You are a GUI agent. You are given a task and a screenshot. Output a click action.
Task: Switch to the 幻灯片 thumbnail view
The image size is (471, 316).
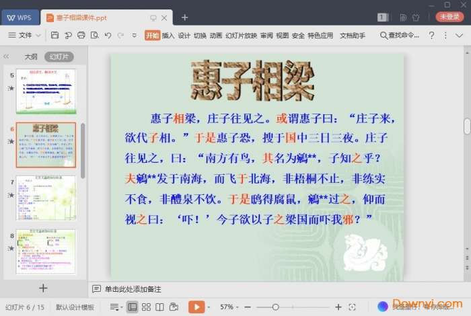pos(59,56)
